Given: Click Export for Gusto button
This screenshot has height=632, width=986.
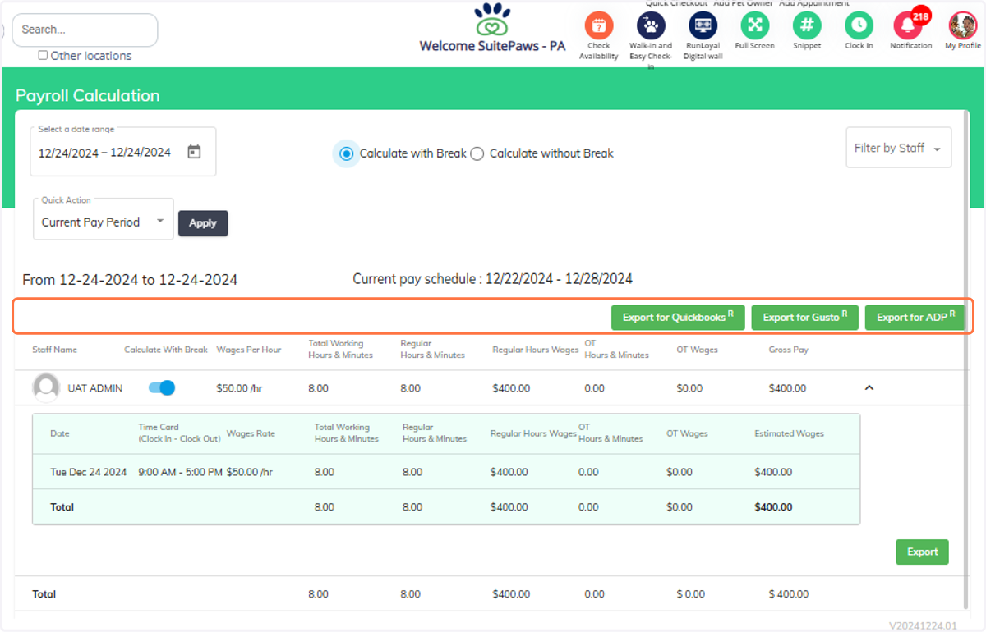Looking at the screenshot, I should coord(805,317).
